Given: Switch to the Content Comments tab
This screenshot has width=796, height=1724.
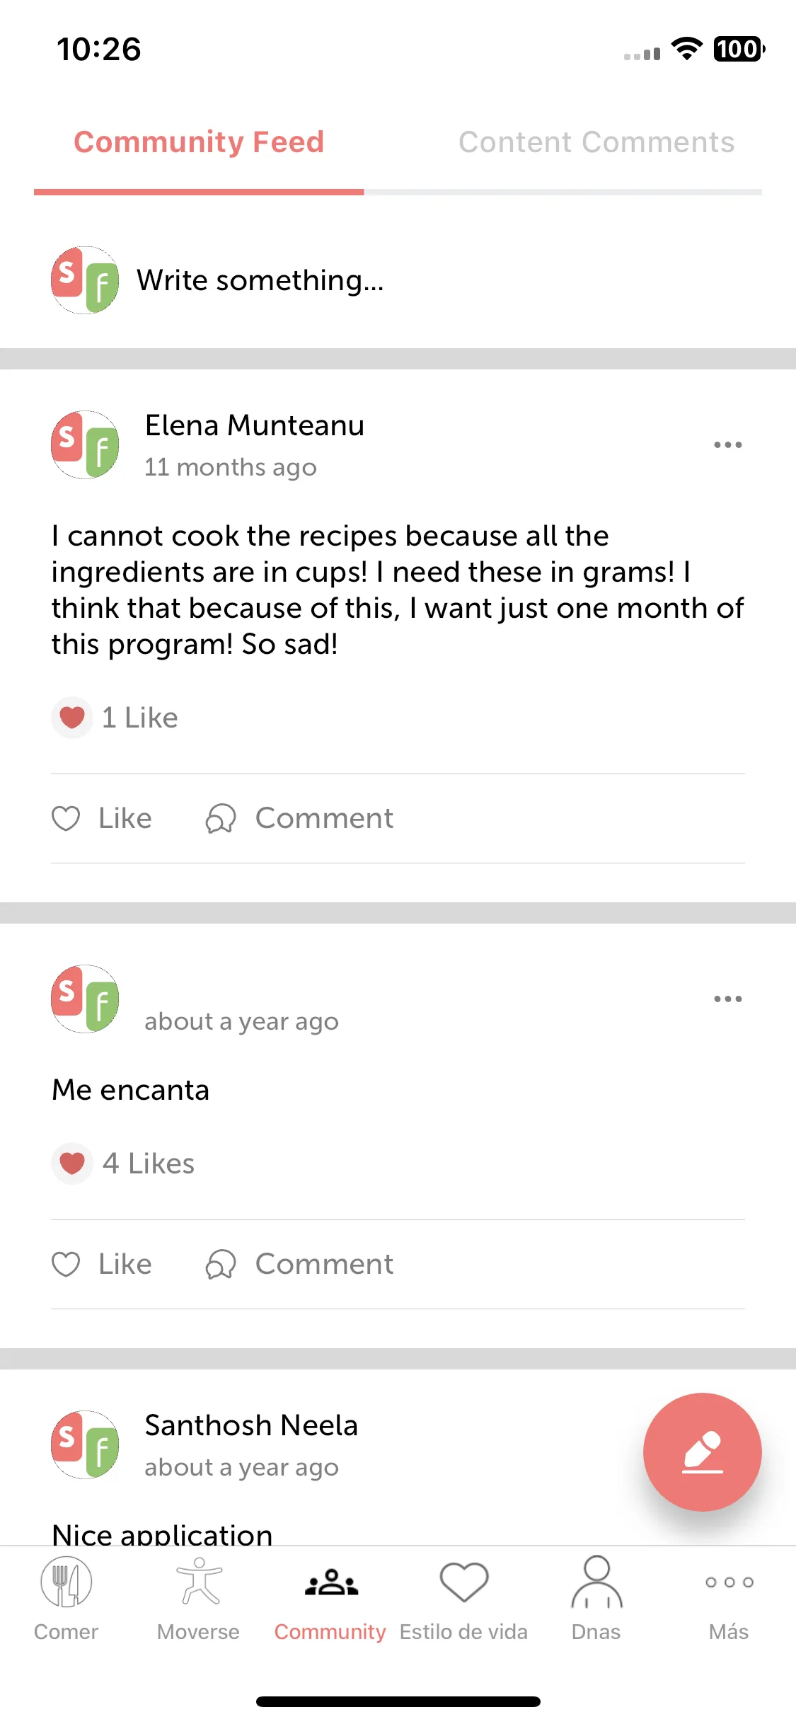Looking at the screenshot, I should click(596, 142).
